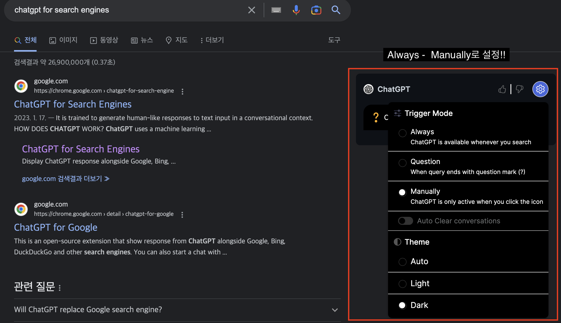Click the Trigger Mode heading text
This screenshot has height=323, width=561.
429,113
